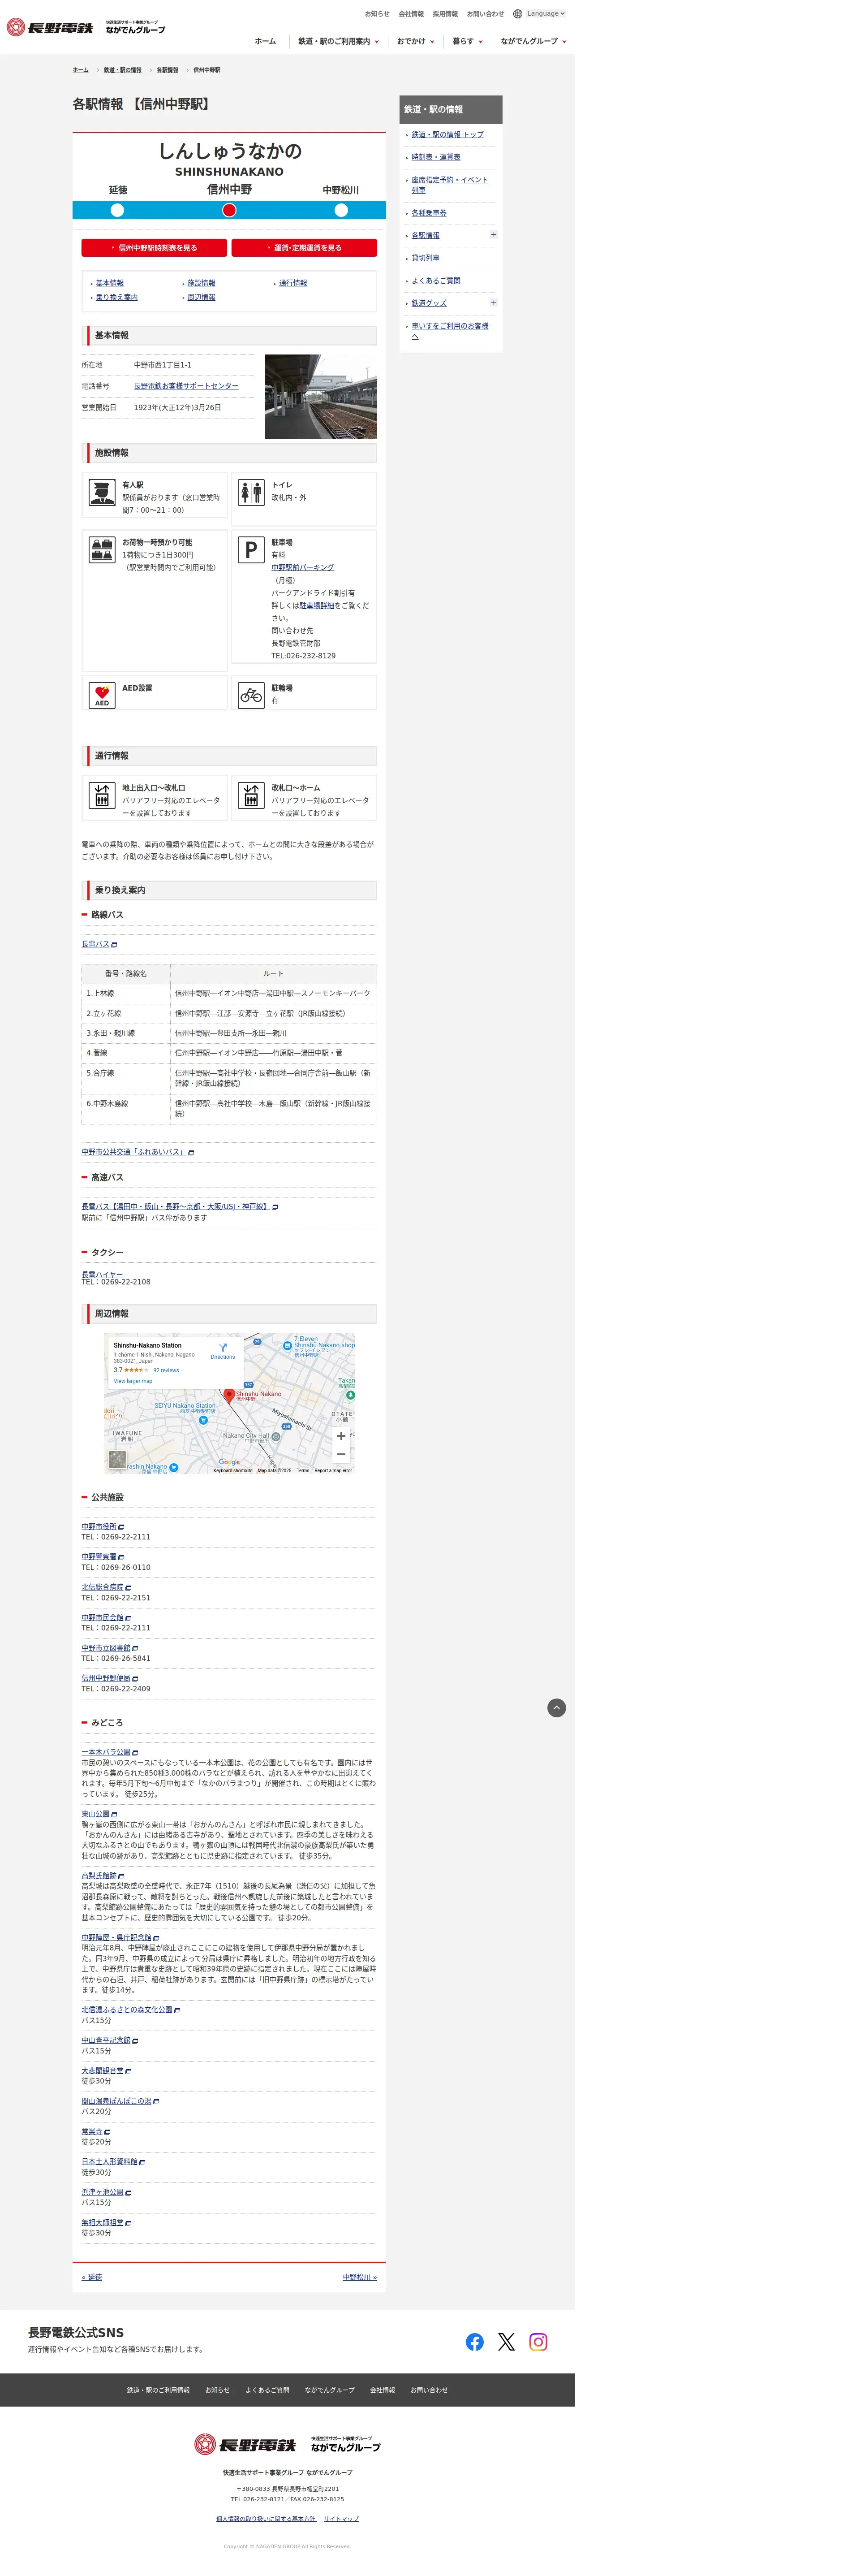860x2576 pixels.
Task: View 運賃・定期運賃 fares button
Action: point(304,248)
